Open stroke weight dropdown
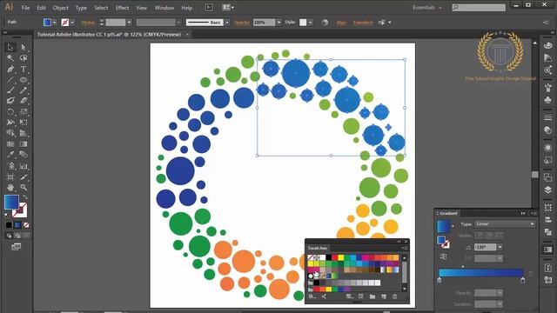This screenshot has width=557, height=313. [129, 23]
